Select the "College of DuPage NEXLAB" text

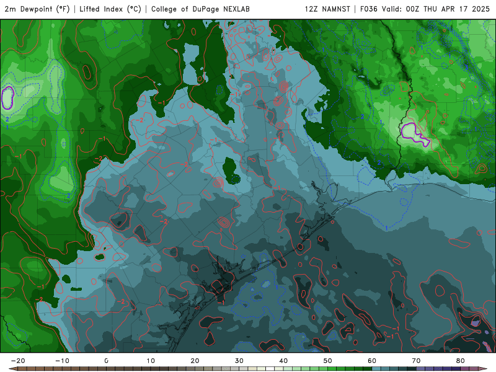[200, 9]
